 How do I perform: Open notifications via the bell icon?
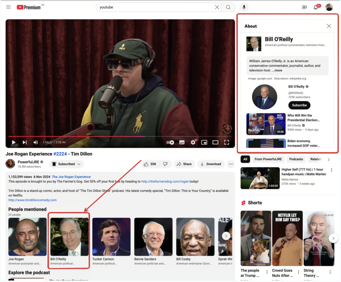click(316, 7)
